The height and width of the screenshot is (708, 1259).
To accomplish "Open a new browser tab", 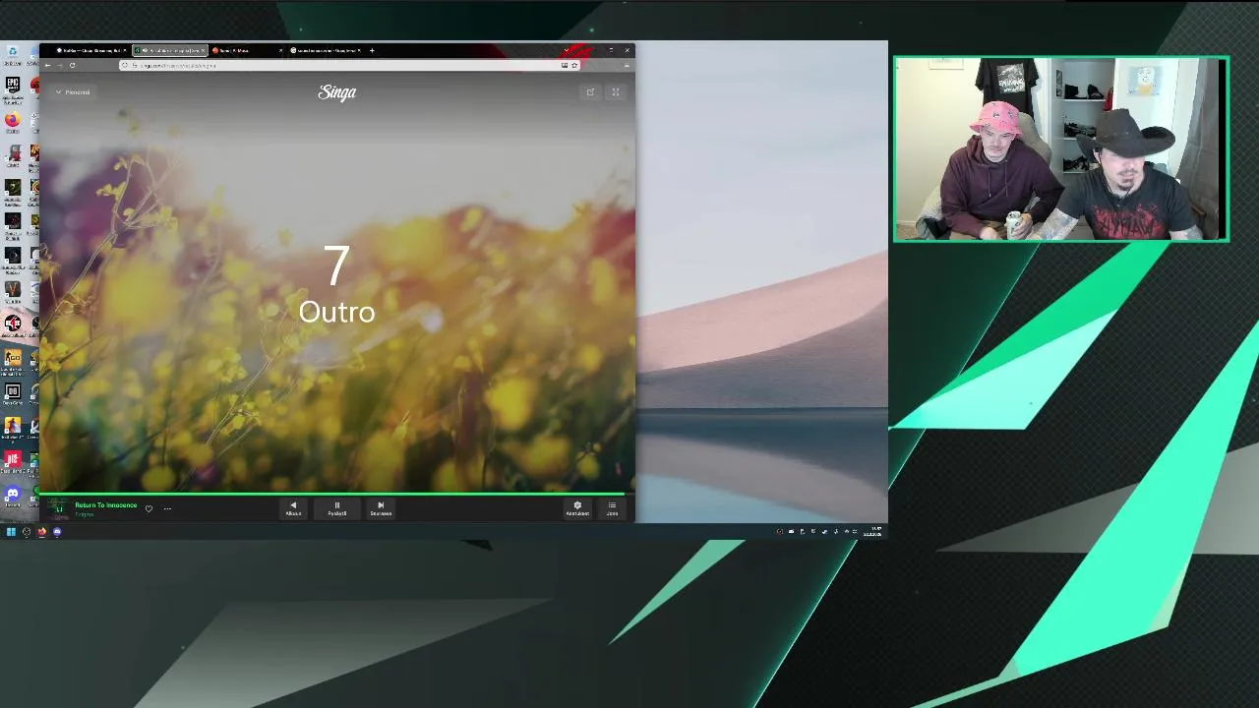I will pos(372,50).
